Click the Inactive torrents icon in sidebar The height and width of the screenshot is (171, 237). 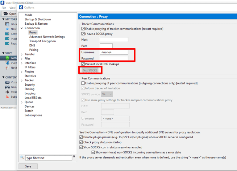tap(7, 39)
